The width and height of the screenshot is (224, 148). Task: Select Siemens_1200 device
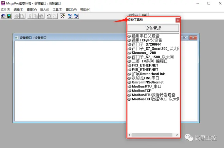coord(142,53)
